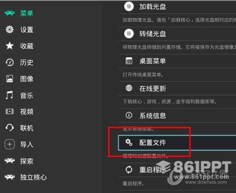Image resolution: width=236 pixels, height=193 pixels.
Task: Choose the 重启程序 entry
Action: (x=177, y=170)
